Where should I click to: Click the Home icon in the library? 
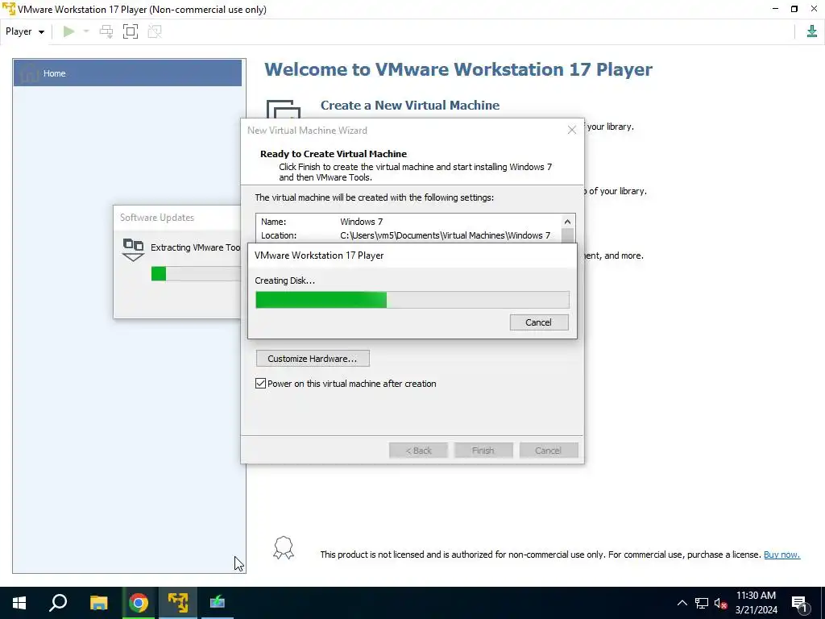pyautogui.click(x=30, y=73)
